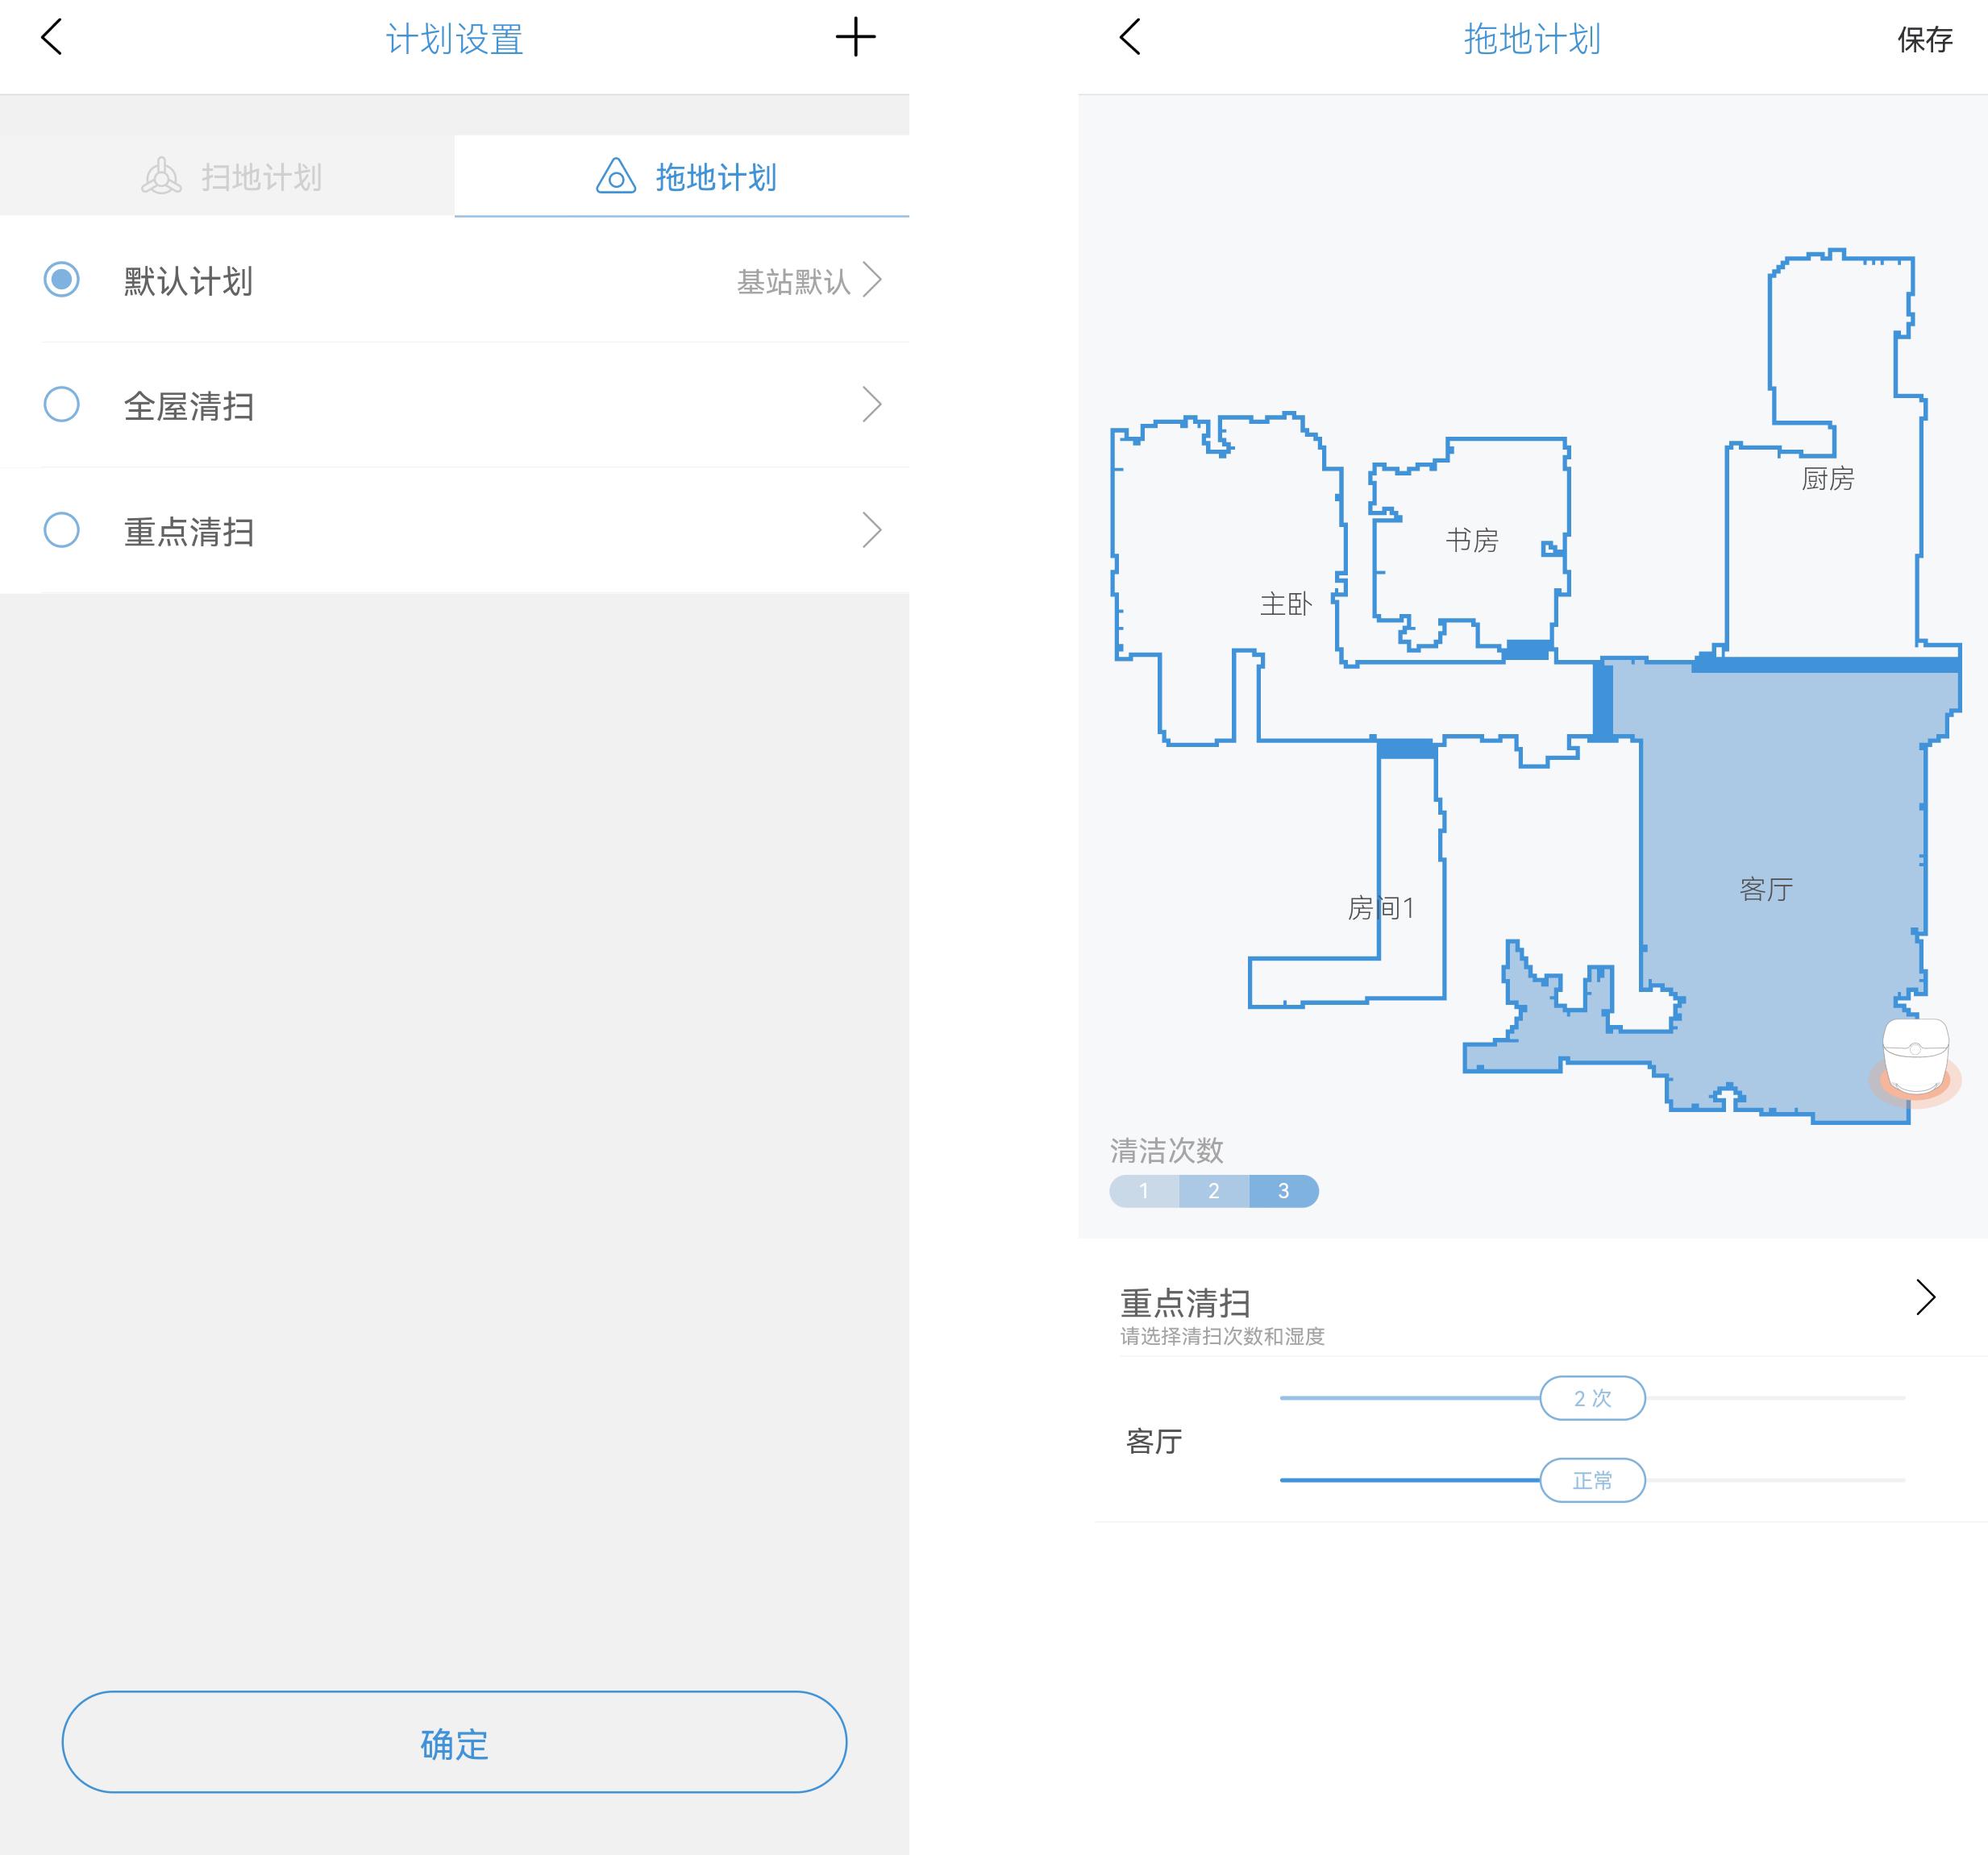Viewport: 1988px width, 1855px height.
Task: Click the back arrow on the 计划设置 screen
Action: click(x=51, y=39)
